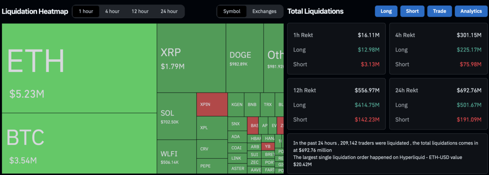The height and width of the screenshot is (175, 489).
Task: Select the DOGE liquidation tile
Action: coord(244,58)
